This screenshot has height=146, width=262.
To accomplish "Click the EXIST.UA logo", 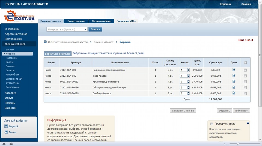I will point(19,16).
